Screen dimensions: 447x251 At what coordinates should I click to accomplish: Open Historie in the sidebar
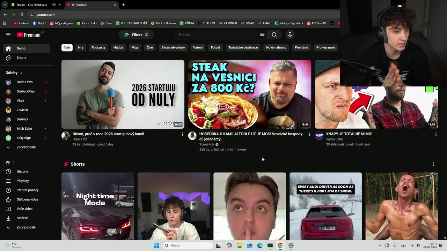coord(27,172)
